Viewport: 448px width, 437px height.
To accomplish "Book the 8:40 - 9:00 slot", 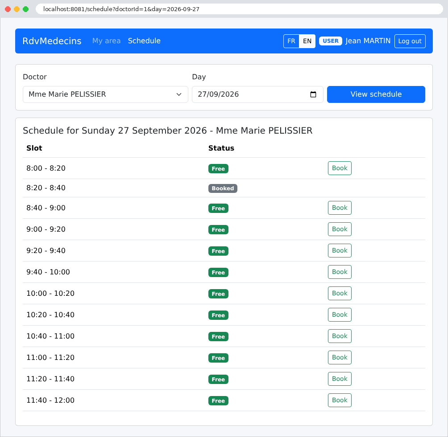I will 340,208.
